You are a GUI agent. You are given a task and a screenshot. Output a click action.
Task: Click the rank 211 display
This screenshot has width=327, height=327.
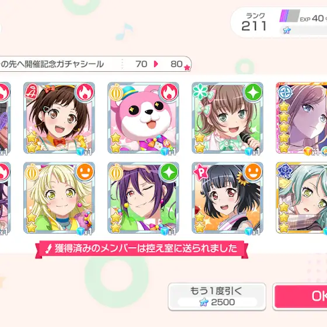253,22
